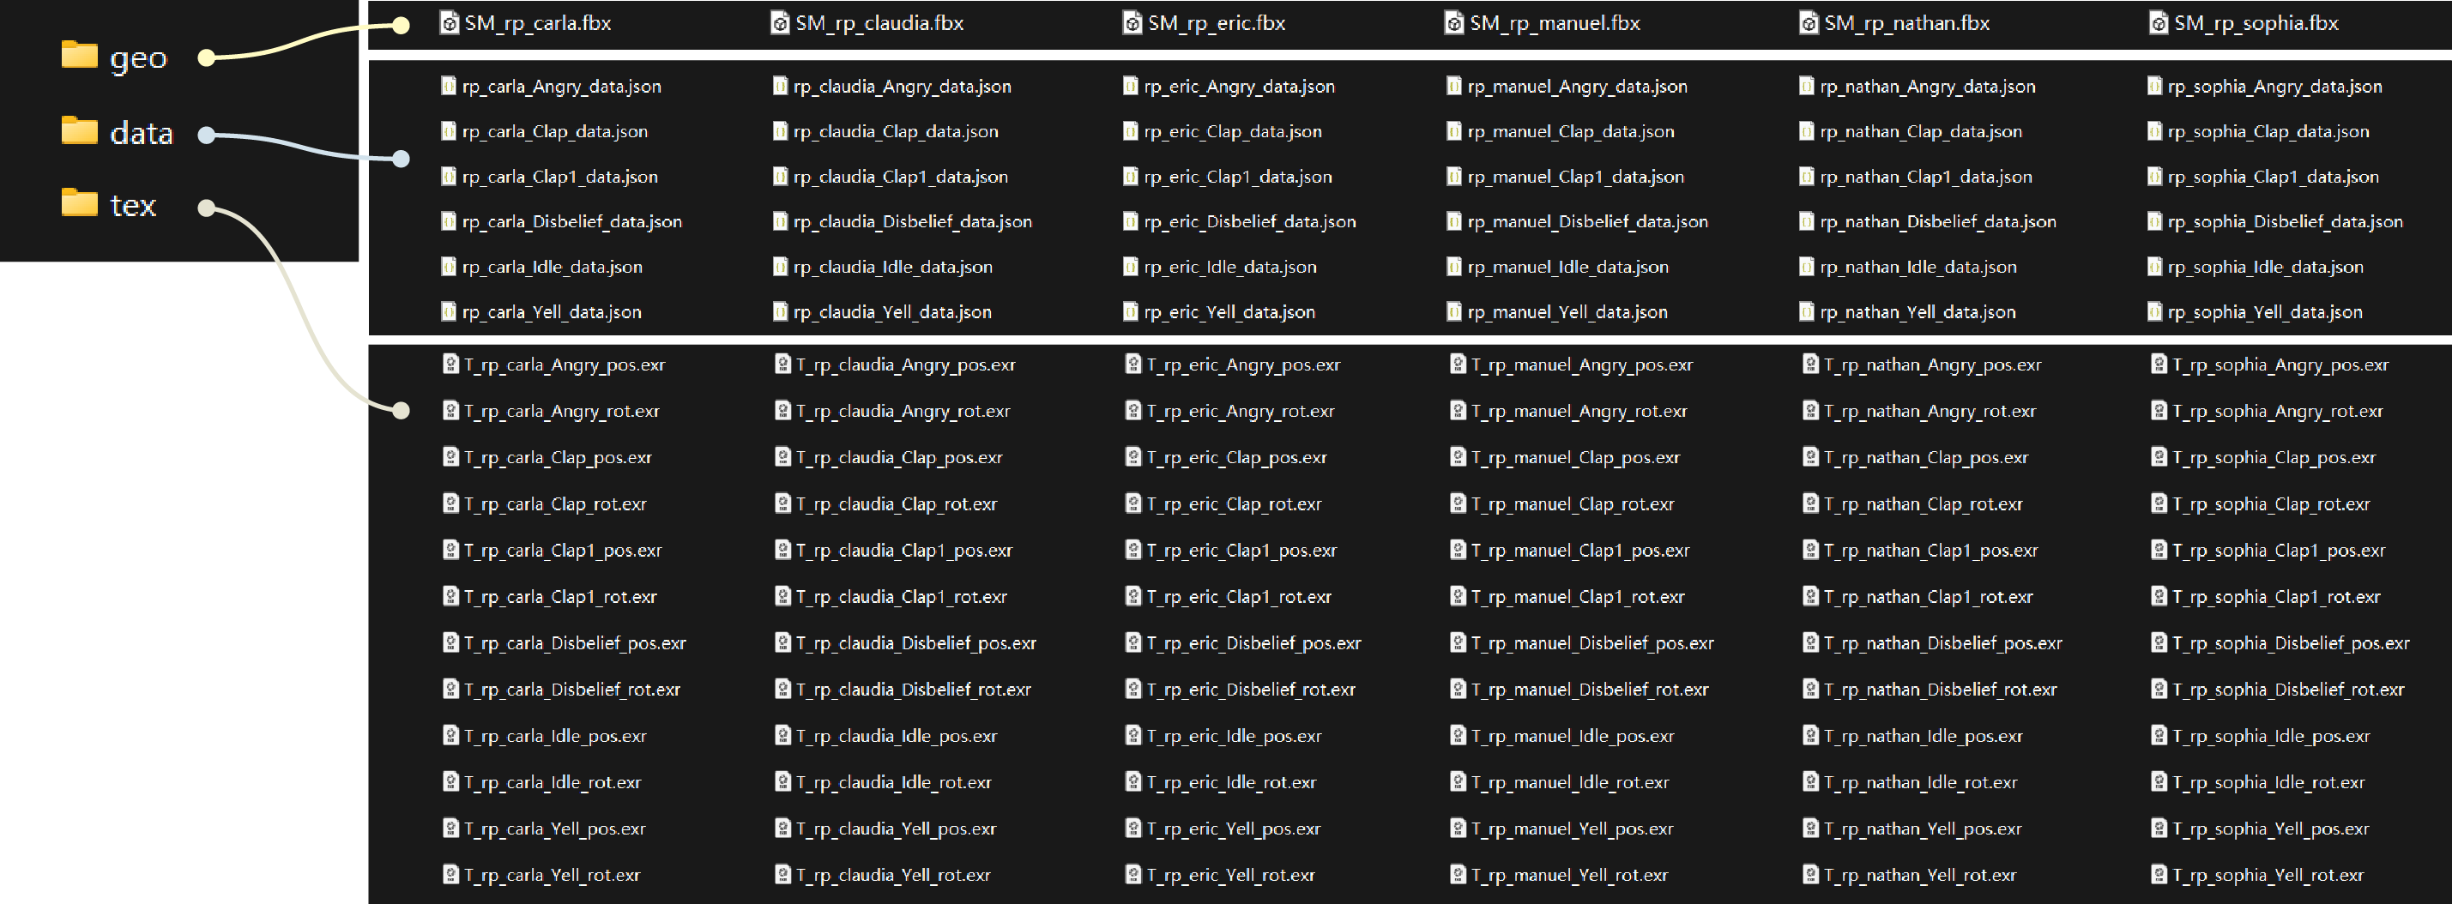This screenshot has height=904, width=2452.
Task: Click the T_rp_claudia_Disbelief_rot.exr file icon
Action: [783, 689]
